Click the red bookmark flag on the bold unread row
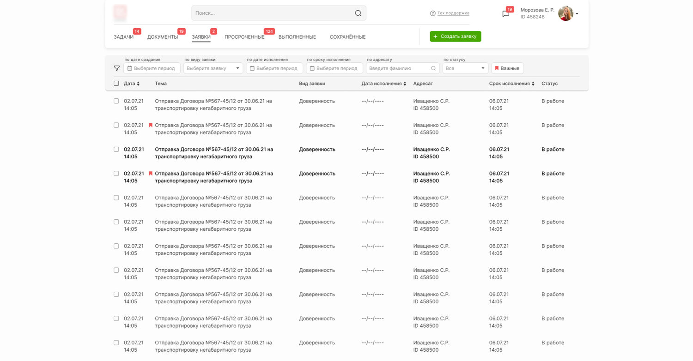Image resolution: width=693 pixels, height=361 pixels. 151,174
